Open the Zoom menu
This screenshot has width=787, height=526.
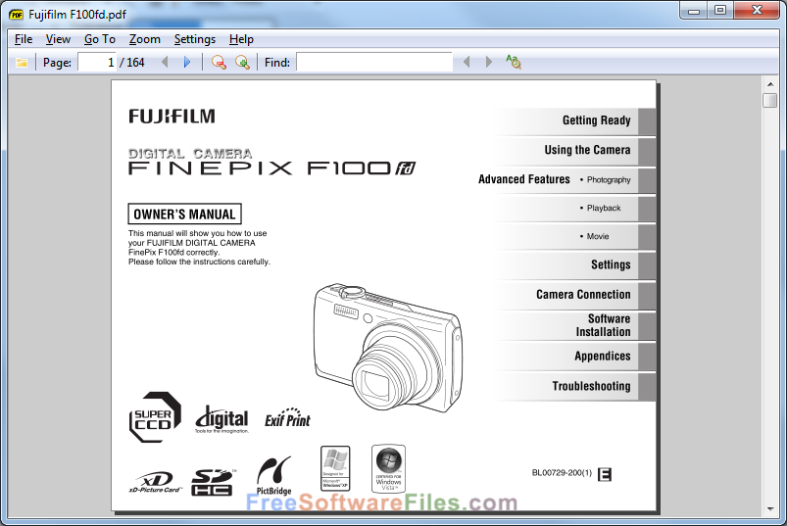tap(144, 39)
